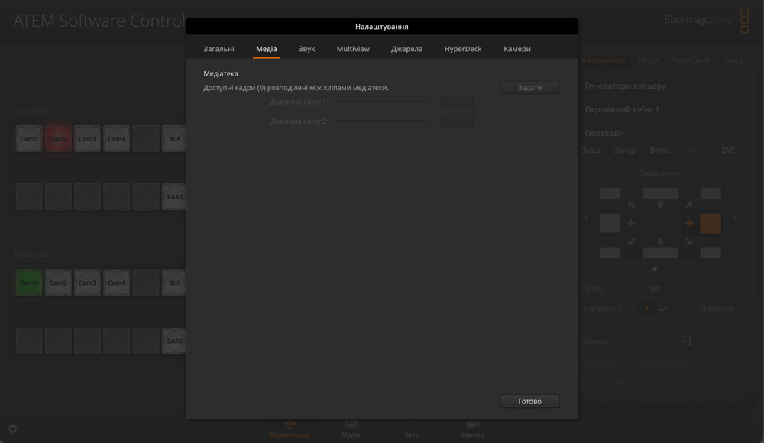Viewport: 764px width, 443px height.
Task: Open the HyperDeck settings tab
Action: pyautogui.click(x=463, y=49)
